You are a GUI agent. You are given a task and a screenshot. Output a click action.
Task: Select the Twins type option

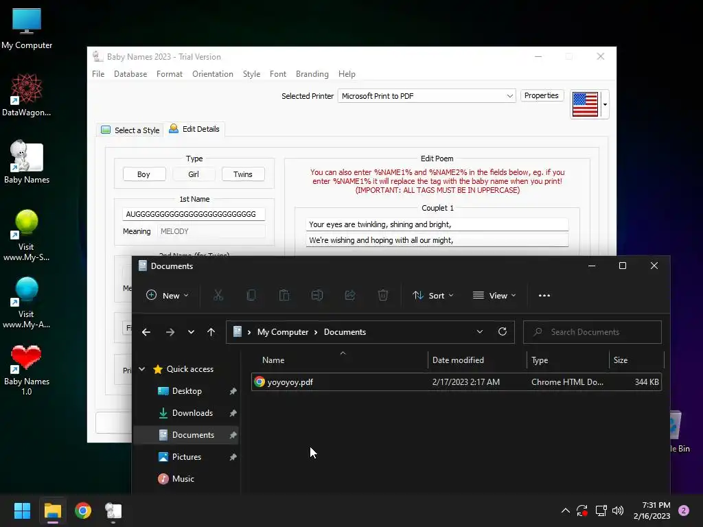click(x=242, y=174)
